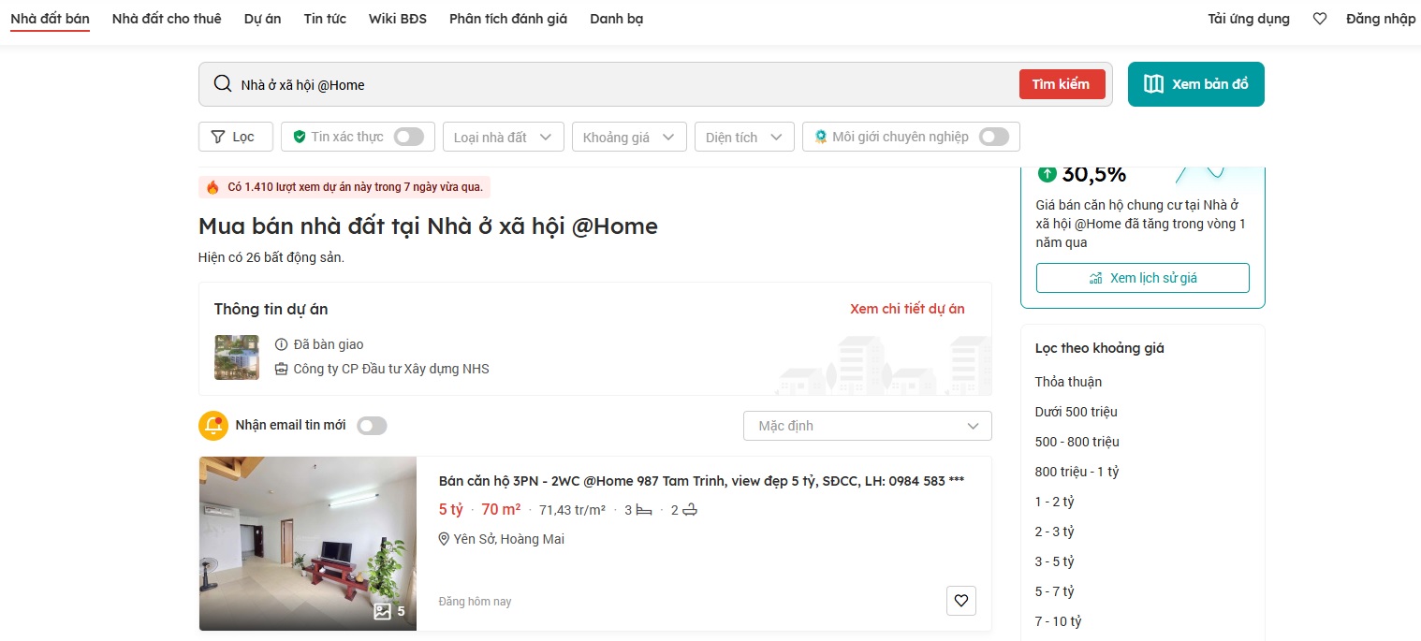This screenshot has width=1421, height=641.
Task: Click the Tìm kiếm search button
Action: pos(1062,83)
